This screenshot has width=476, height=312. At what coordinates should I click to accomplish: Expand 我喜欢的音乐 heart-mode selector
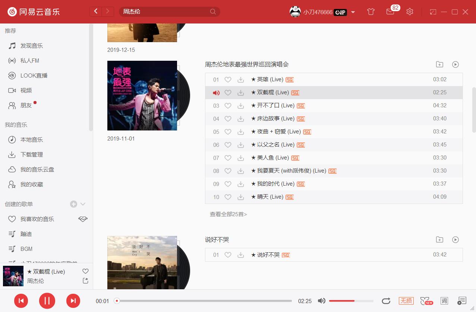pyautogui.click(x=83, y=219)
